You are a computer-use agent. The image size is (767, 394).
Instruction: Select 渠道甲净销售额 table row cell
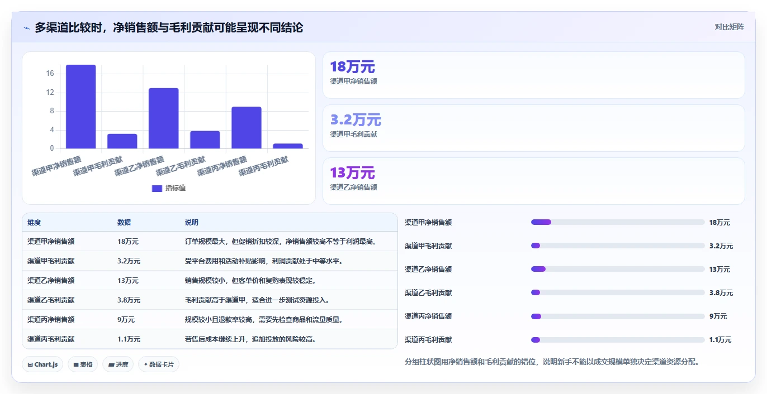click(51, 242)
